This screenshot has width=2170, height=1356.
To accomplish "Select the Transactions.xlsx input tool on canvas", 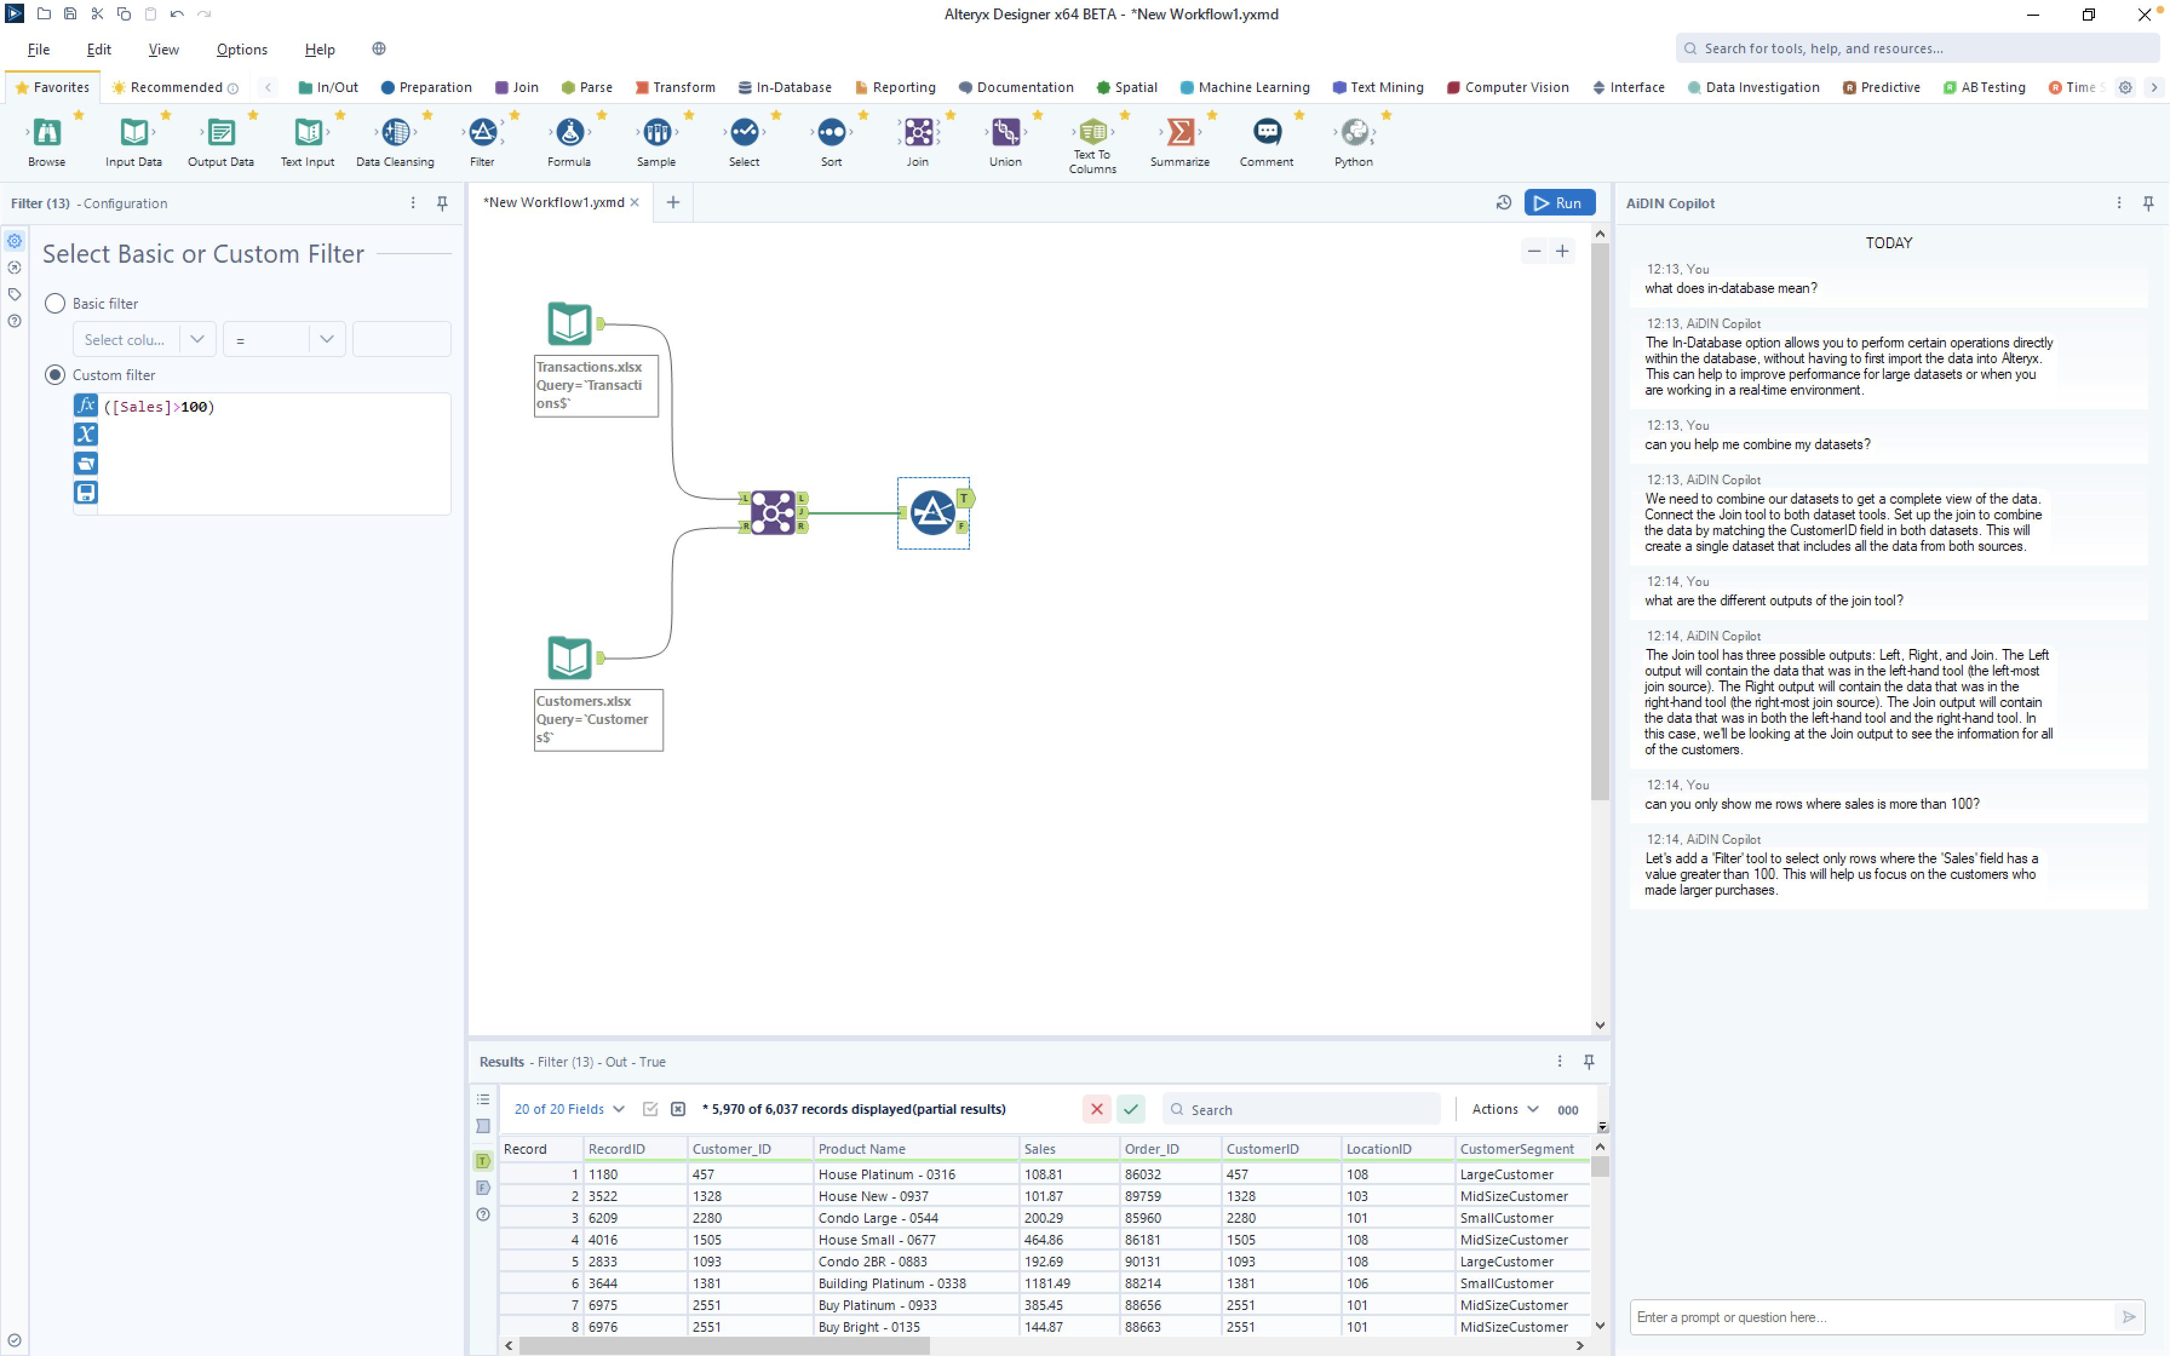I will 569,324.
